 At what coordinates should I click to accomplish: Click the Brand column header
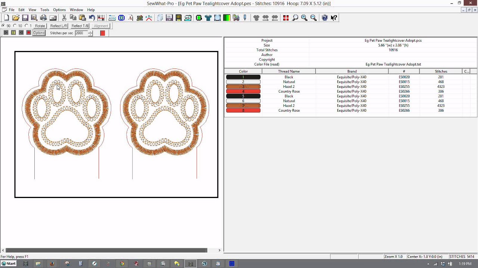coord(352,71)
